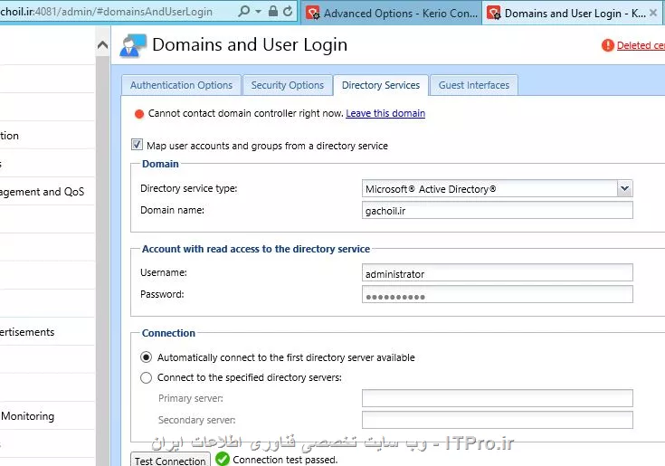Click the Test Connection button
Image resolution: width=665 pixels, height=466 pixels.
point(170,461)
